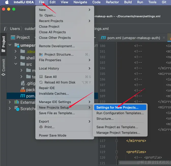171x166 pixels.
Task: Click the Print printer icon
Action: coord(41,127)
